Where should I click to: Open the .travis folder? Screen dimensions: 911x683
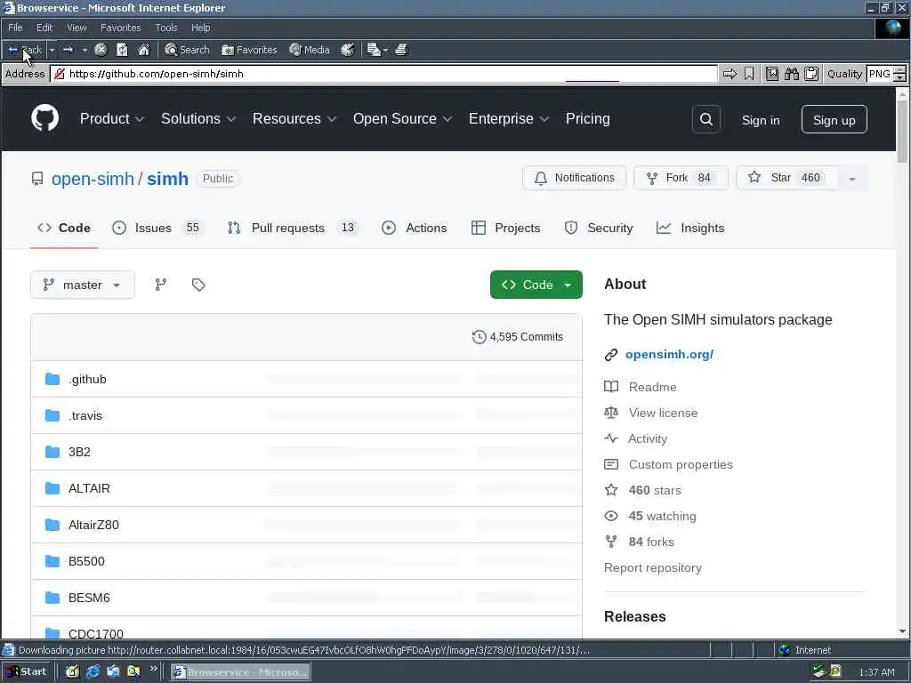coord(85,416)
